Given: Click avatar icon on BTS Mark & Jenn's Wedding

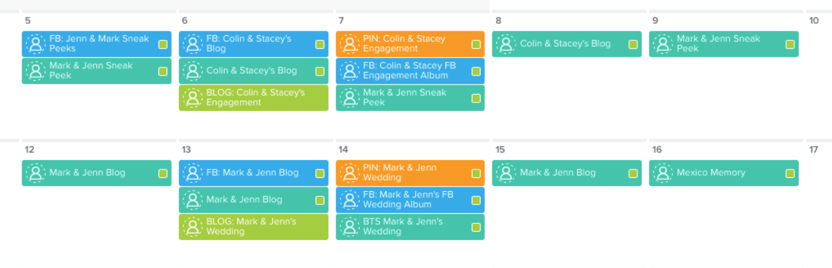Looking at the screenshot, I should tap(350, 227).
